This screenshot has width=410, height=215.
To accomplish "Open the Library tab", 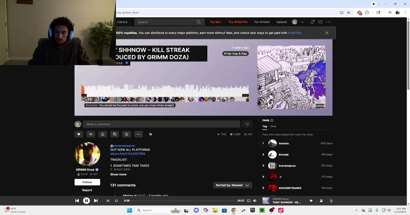I will [122, 22].
